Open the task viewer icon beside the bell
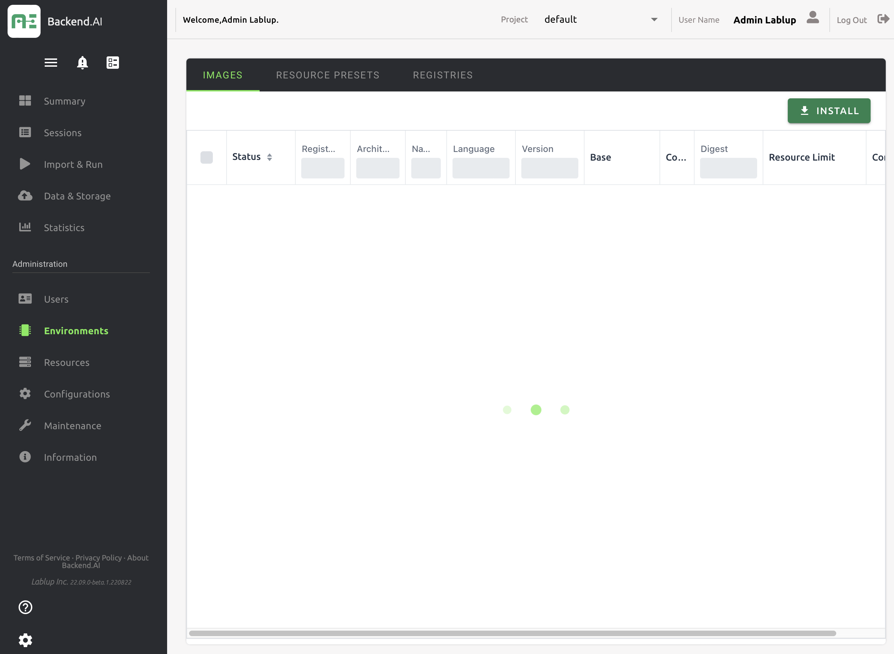This screenshot has width=894, height=654. (x=112, y=63)
